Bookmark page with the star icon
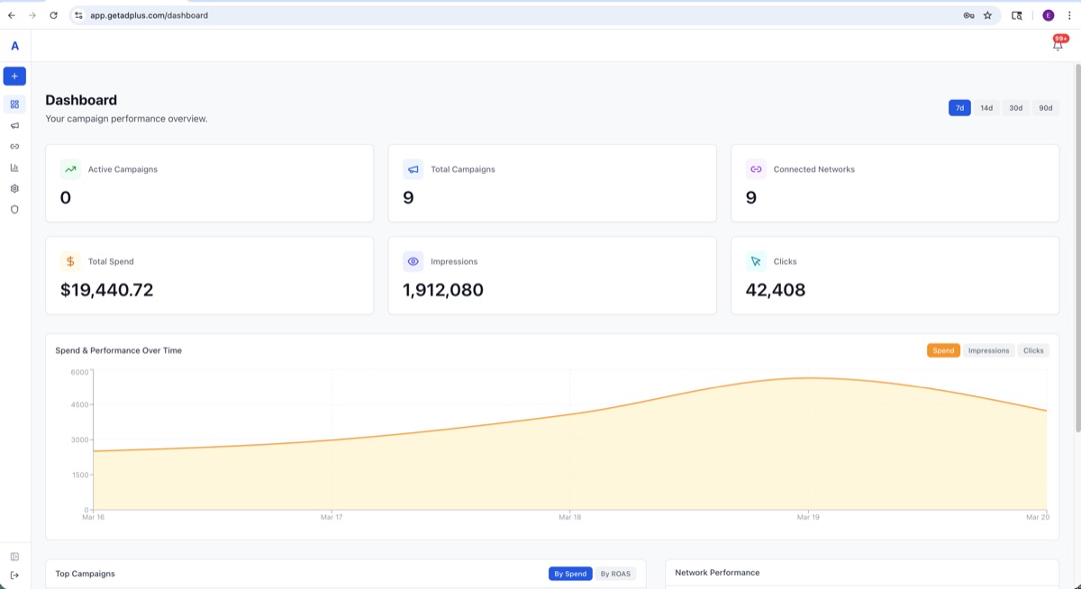 (x=987, y=15)
